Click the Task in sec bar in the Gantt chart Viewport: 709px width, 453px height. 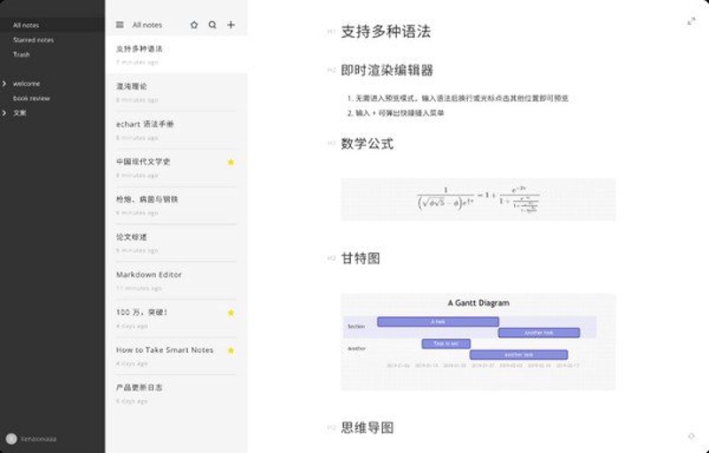tap(446, 344)
